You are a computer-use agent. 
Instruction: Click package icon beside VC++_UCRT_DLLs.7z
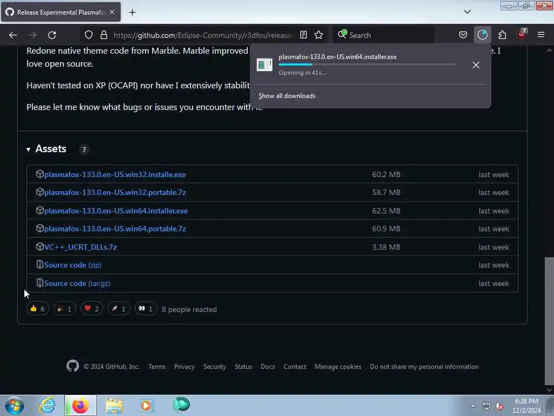[x=40, y=246]
